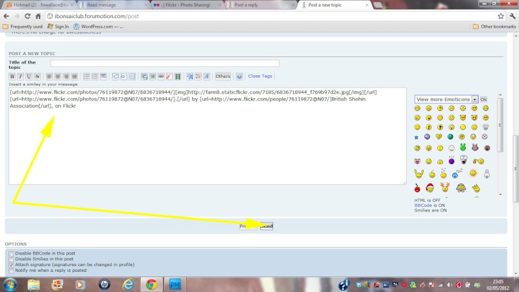
Task: Insert a Flash file
Action: point(169,77)
